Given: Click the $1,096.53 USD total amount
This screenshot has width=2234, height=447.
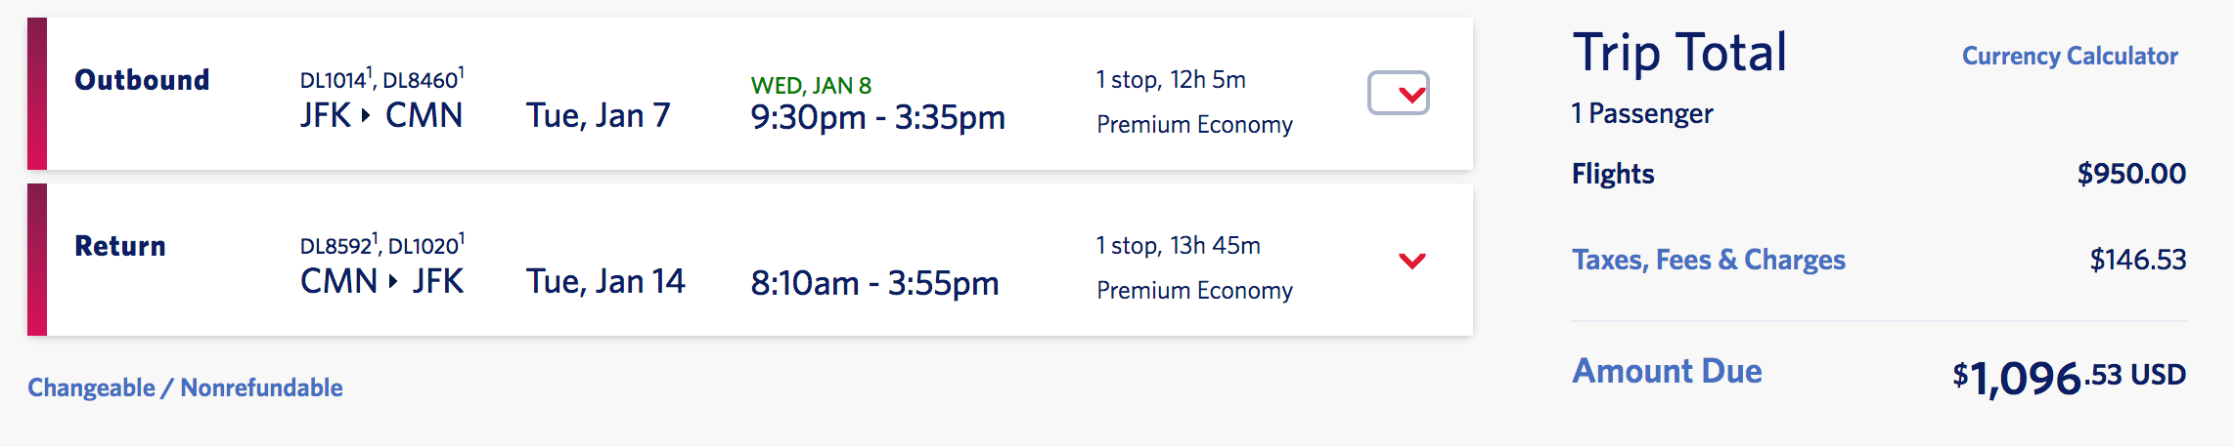Looking at the screenshot, I should point(2069,378).
